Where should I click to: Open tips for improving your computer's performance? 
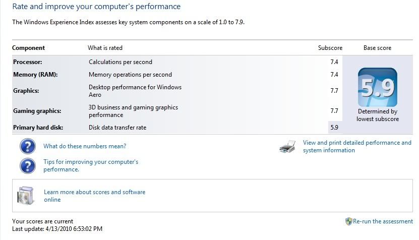(91, 166)
